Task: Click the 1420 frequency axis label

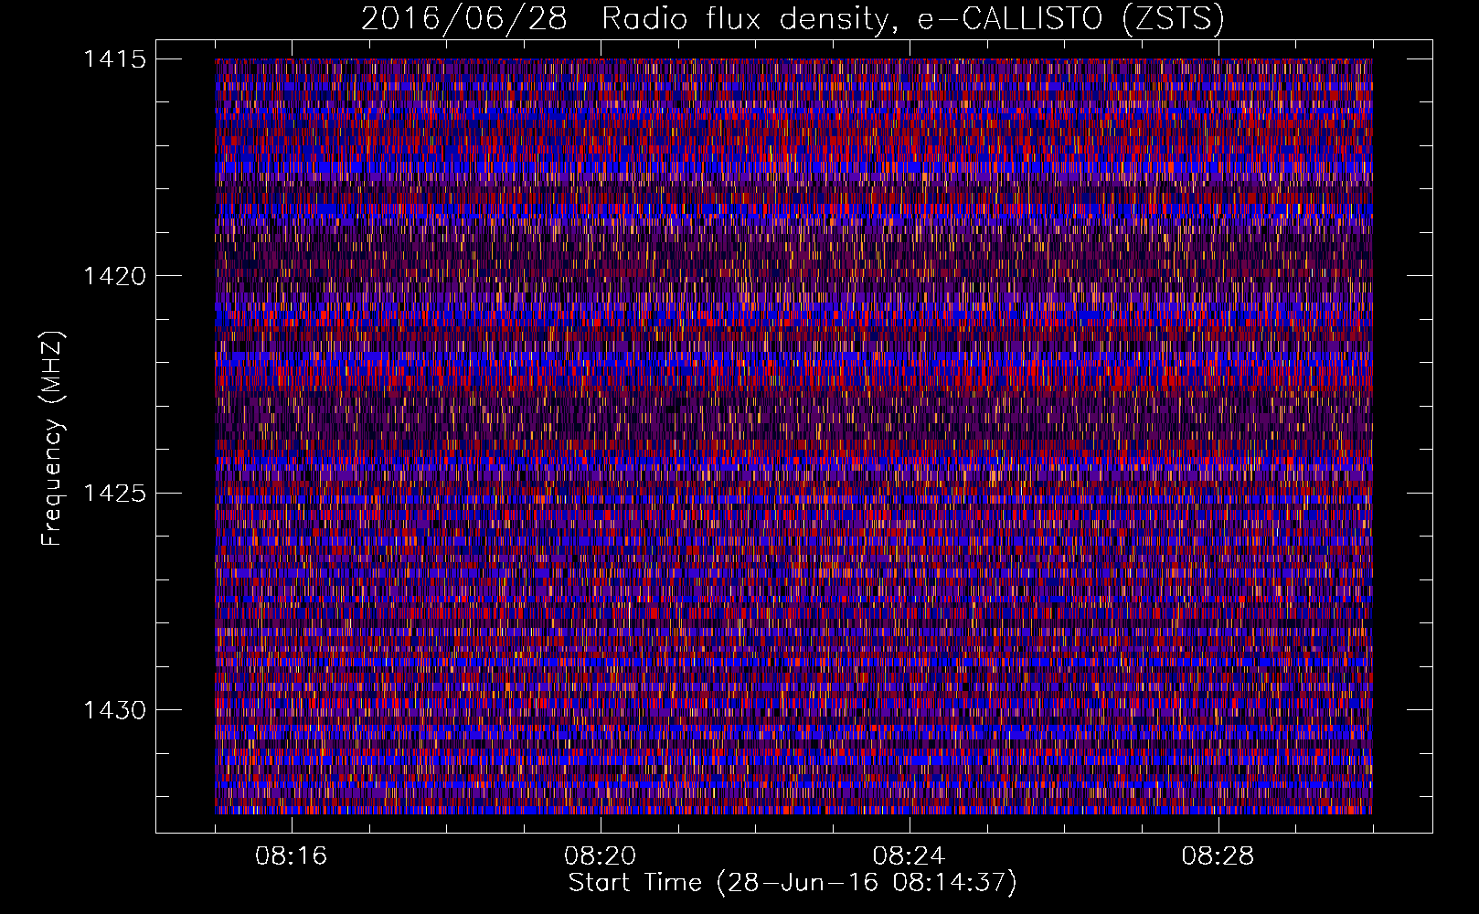Action: pos(114,276)
